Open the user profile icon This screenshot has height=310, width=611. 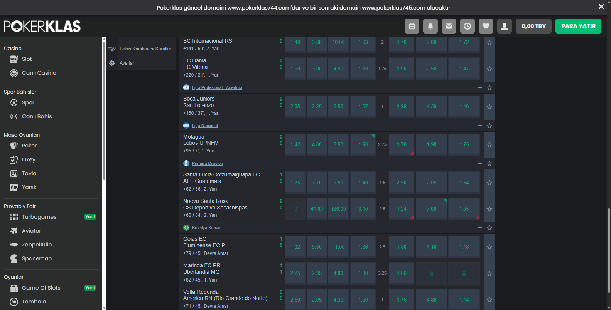505,26
